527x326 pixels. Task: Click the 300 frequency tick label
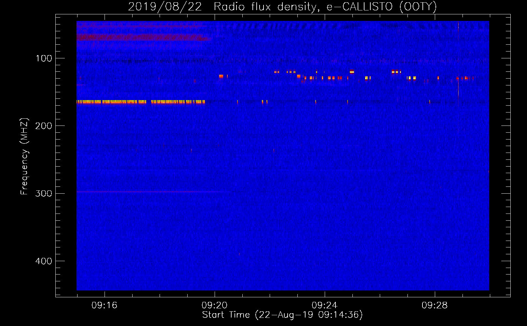tap(43, 193)
